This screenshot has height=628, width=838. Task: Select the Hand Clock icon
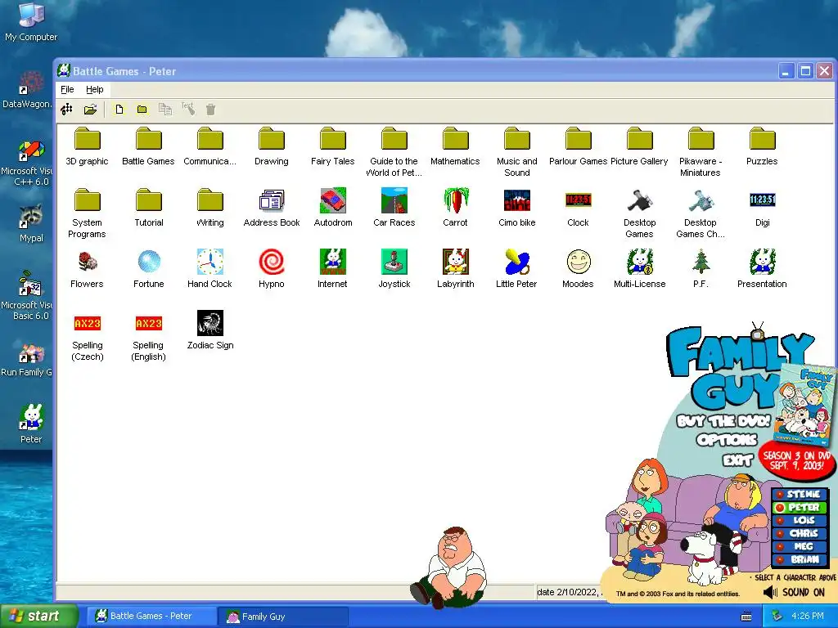click(210, 262)
